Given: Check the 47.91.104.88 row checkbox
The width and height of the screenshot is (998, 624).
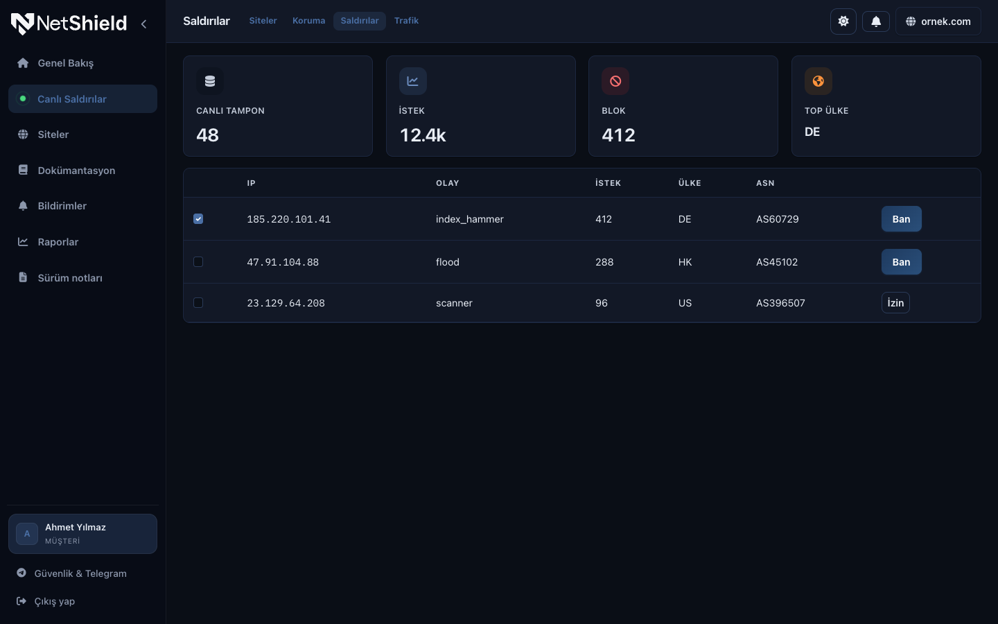Looking at the screenshot, I should click(x=198, y=262).
